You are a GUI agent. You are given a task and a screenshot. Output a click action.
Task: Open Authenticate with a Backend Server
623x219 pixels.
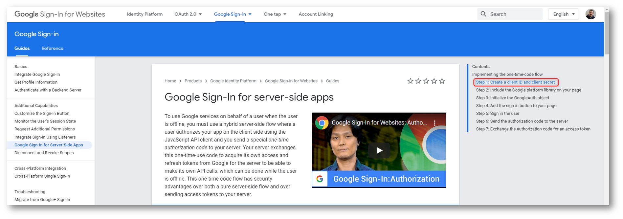tap(48, 90)
